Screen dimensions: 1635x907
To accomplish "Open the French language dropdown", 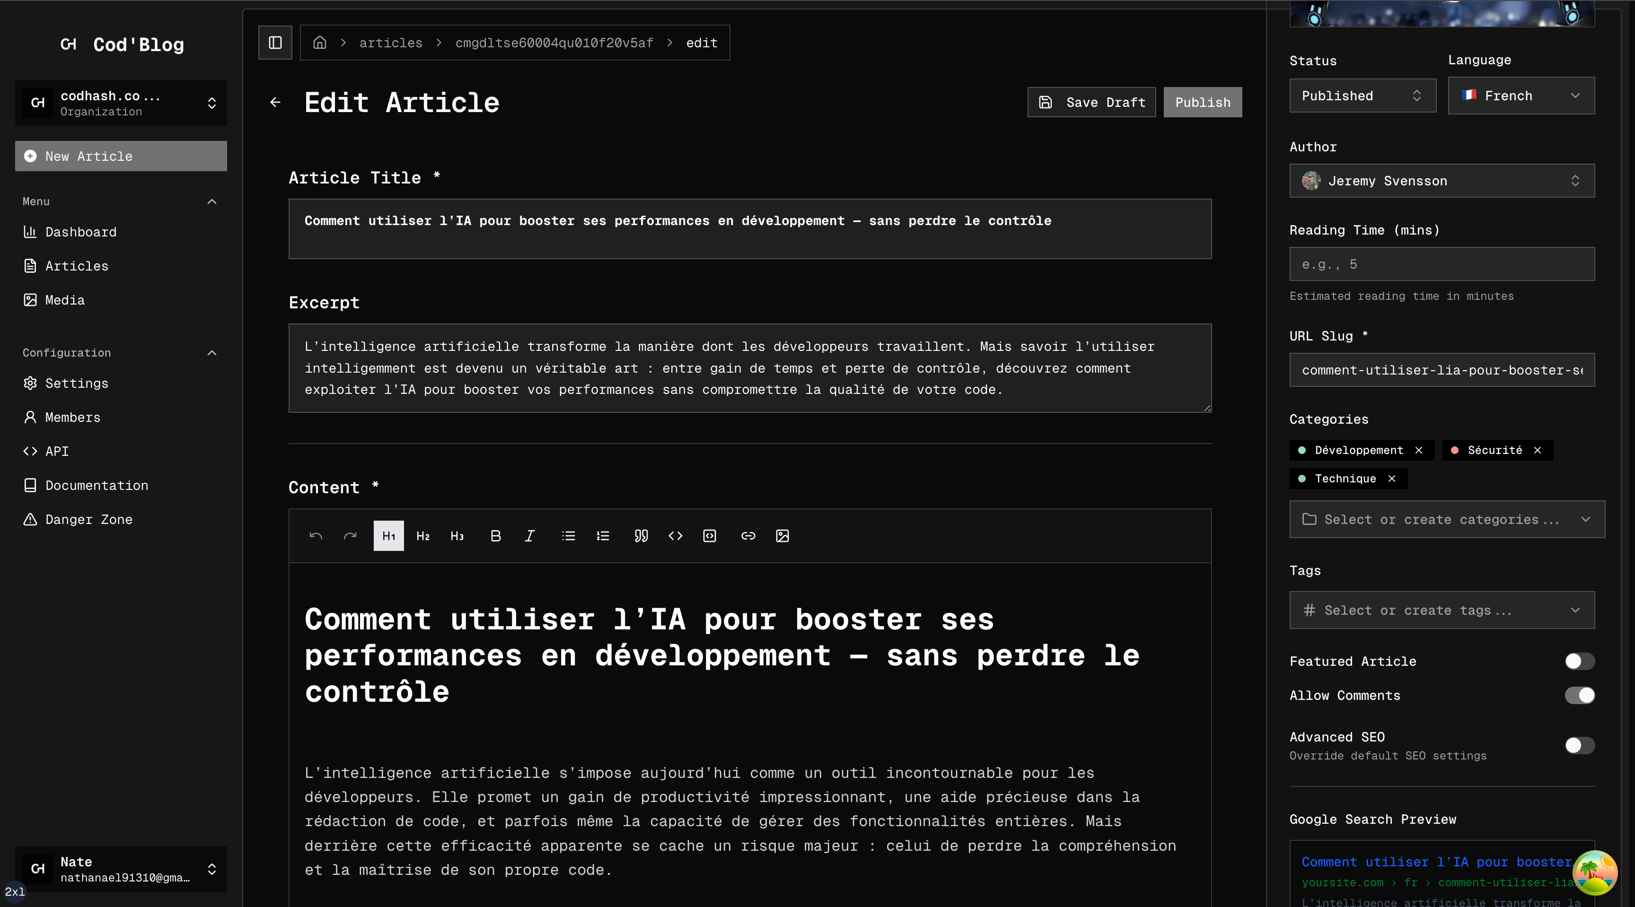I will coord(1520,96).
